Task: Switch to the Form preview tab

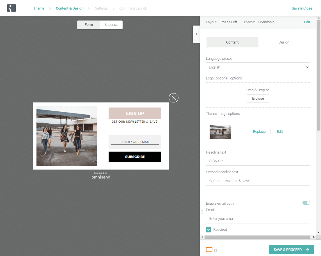Action: [x=89, y=25]
